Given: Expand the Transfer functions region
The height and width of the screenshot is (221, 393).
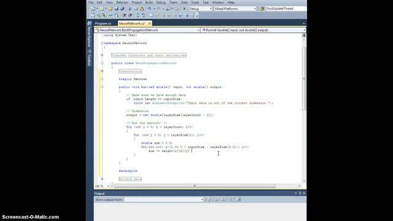Looking at the screenshot, I should (x=102, y=55).
